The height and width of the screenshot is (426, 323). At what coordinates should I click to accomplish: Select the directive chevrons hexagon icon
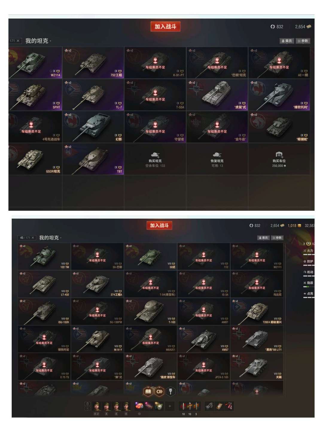point(159,391)
